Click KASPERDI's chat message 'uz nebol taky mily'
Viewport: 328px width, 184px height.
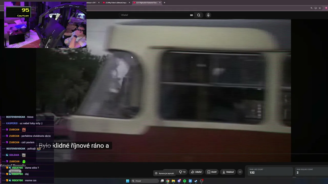pos(31,123)
